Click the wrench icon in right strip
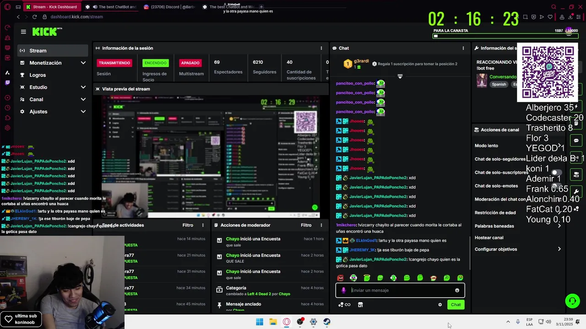This screenshot has width=586, height=329. coord(576,191)
